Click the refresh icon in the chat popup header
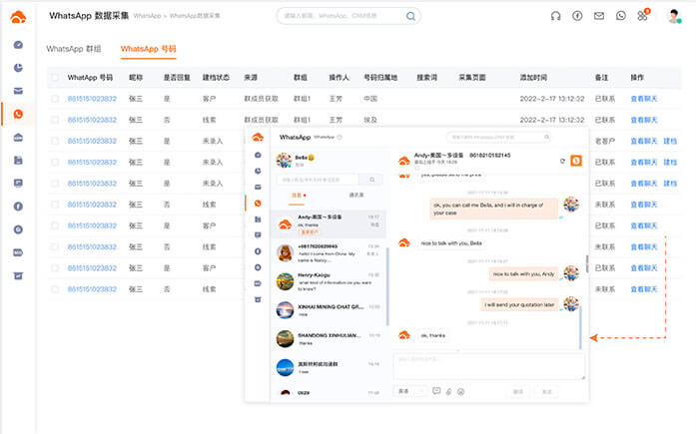This screenshot has height=434, width=696. [562, 161]
